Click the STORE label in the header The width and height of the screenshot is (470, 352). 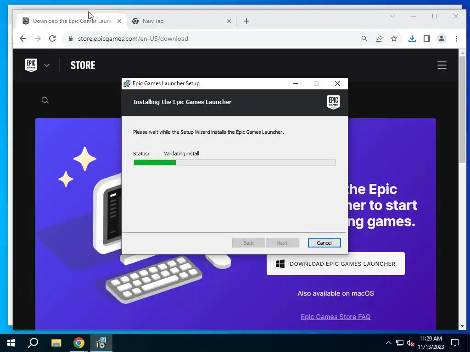coord(83,65)
